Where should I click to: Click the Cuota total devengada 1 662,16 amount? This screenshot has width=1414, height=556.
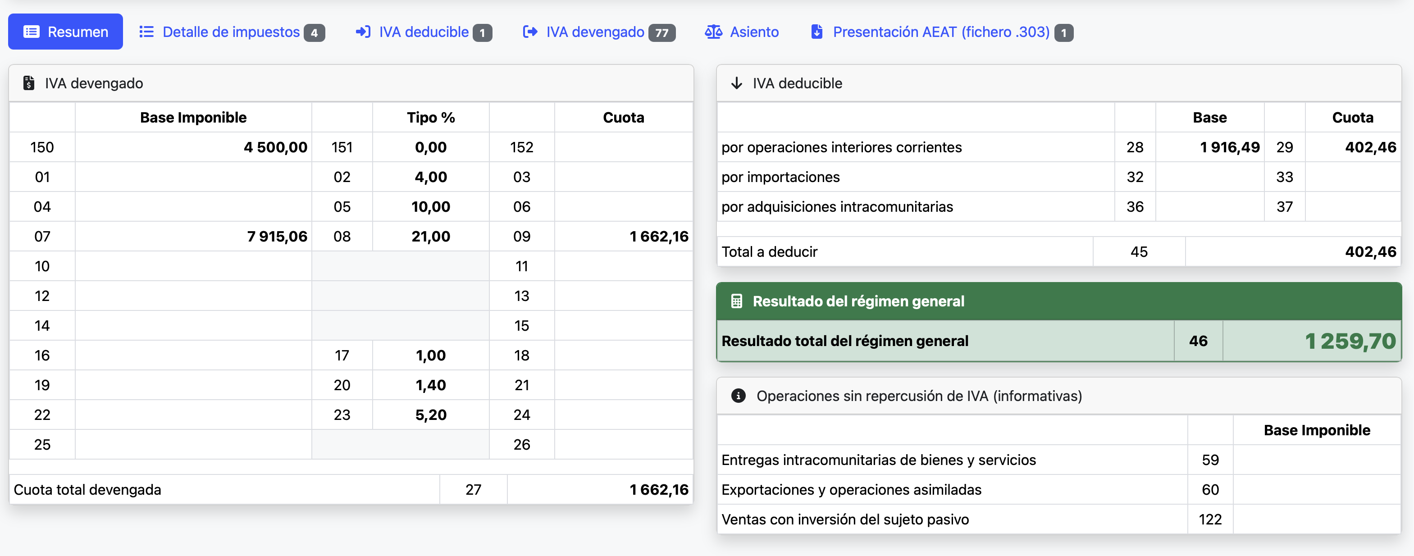click(659, 490)
